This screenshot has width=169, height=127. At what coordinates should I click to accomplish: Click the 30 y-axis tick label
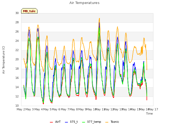coord(17,13)
